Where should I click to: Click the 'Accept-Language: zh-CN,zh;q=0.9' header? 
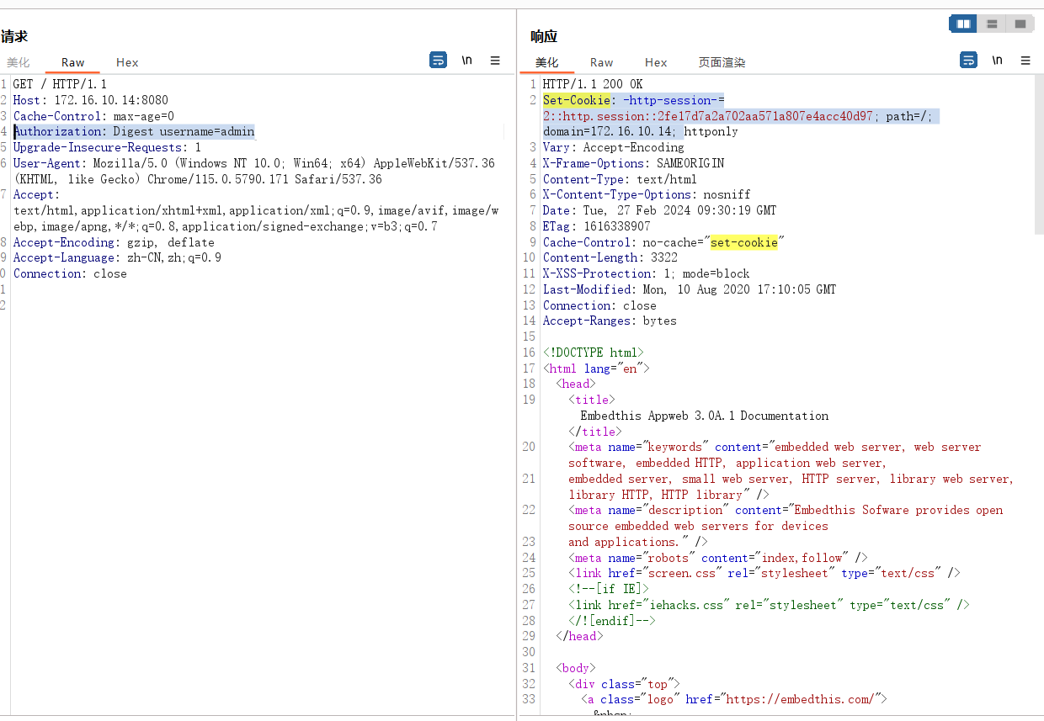pos(117,257)
